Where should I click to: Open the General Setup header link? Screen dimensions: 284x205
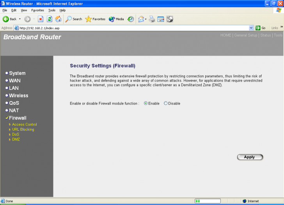point(246,35)
